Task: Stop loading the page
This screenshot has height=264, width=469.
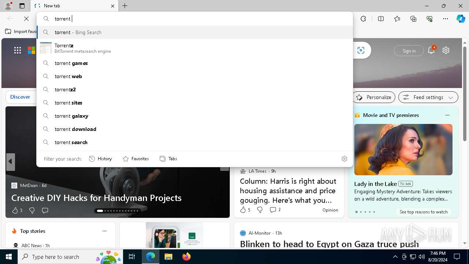Action: (26, 19)
